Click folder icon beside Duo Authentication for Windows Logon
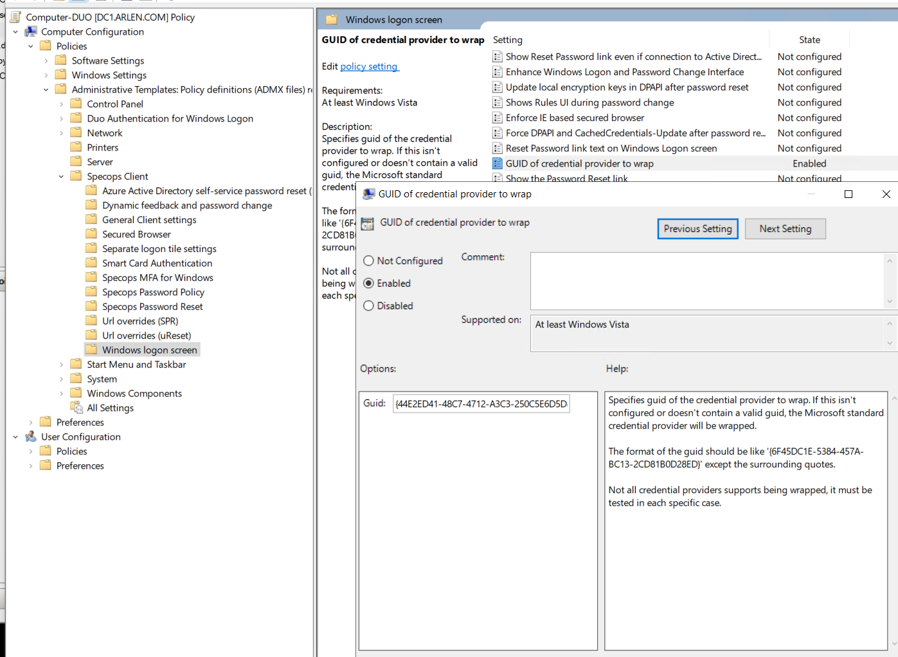 tap(76, 118)
